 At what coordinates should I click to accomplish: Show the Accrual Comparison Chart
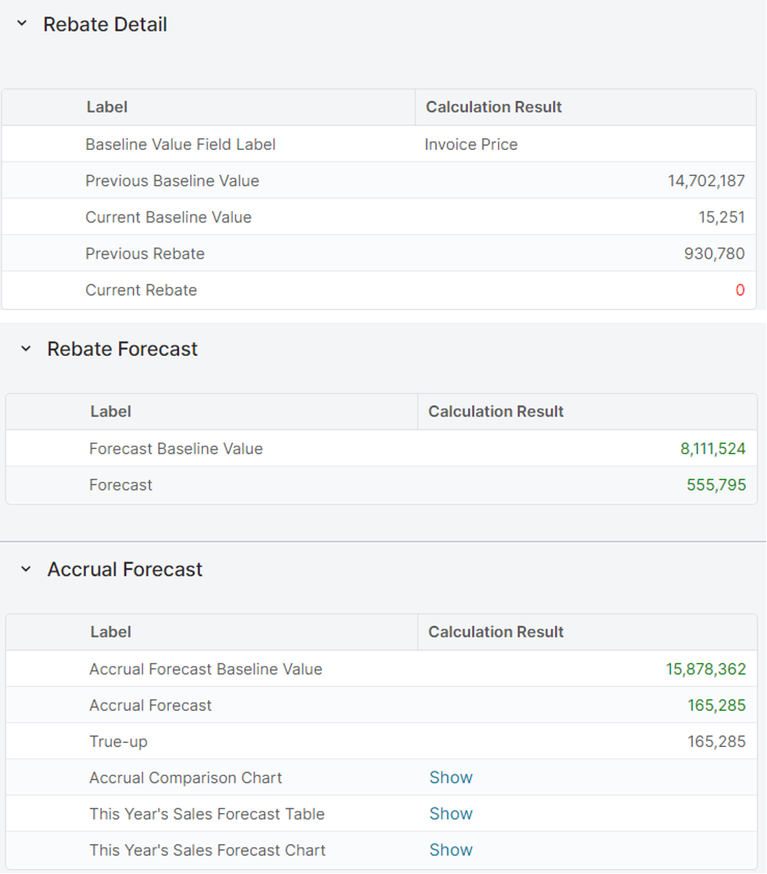click(451, 778)
